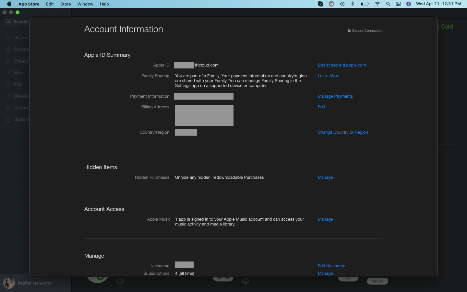The height and width of the screenshot is (292, 467).
Task: Click the accessibility menu bar icon
Action: point(342,4)
